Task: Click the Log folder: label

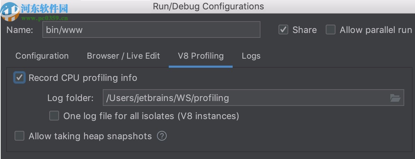Action: [x=70, y=98]
